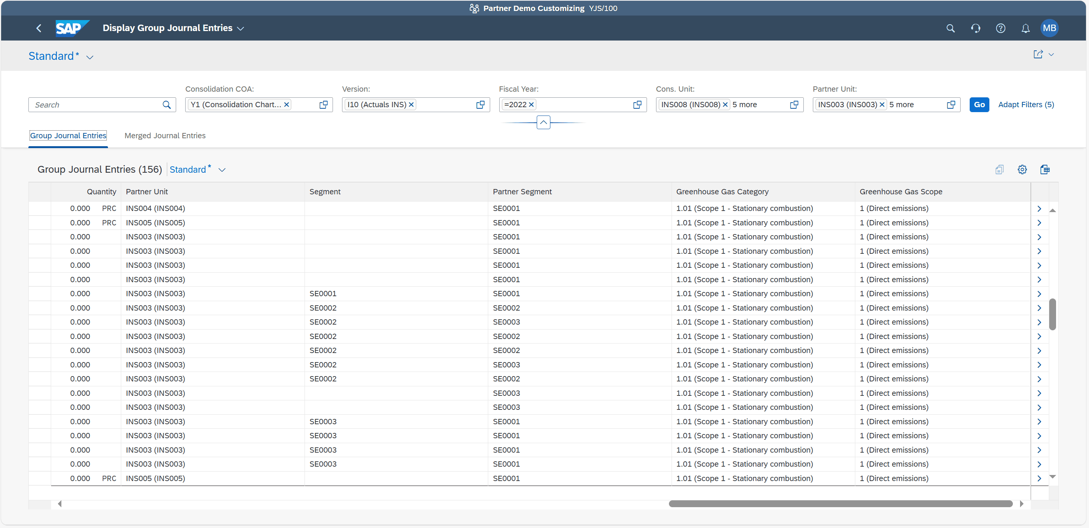
Task: Collapse the filter bar header
Action: [x=543, y=123]
